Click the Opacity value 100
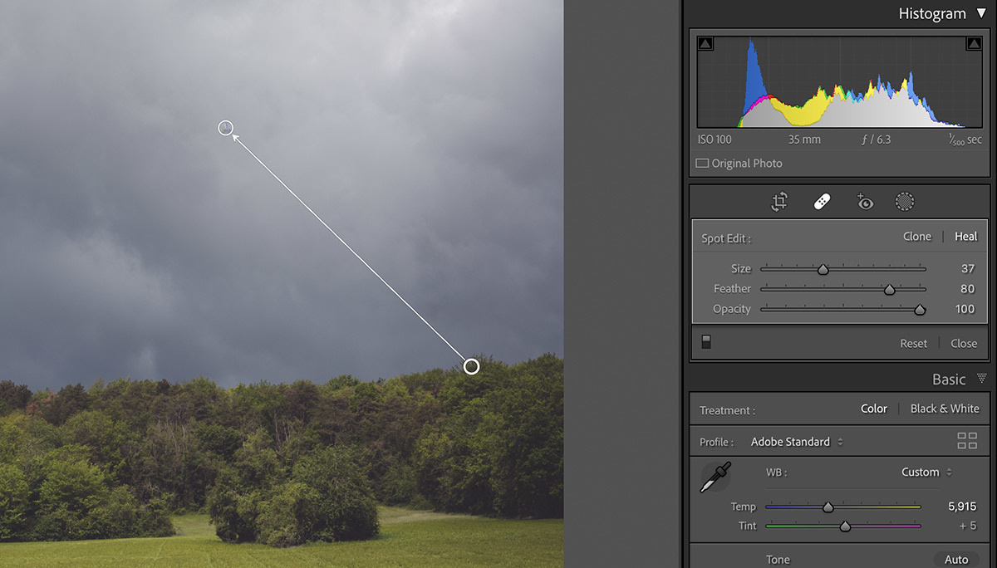Viewport: 997px width, 568px height. [965, 309]
